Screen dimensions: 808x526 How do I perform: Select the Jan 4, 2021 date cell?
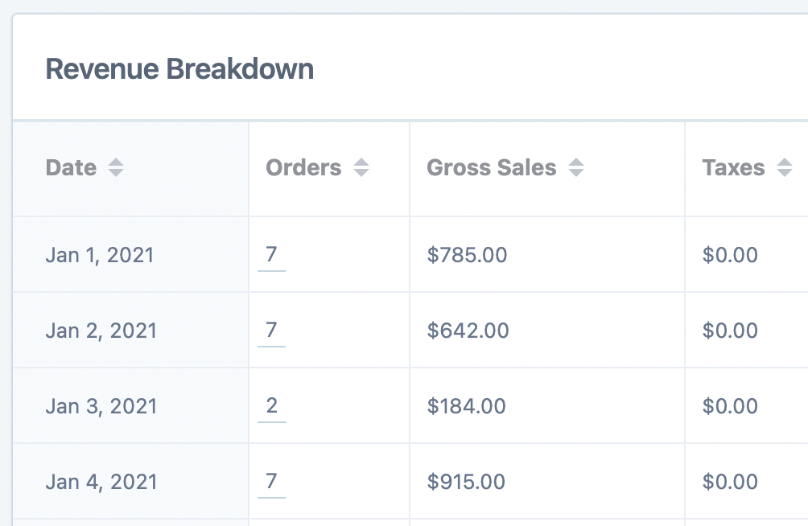pos(100,481)
